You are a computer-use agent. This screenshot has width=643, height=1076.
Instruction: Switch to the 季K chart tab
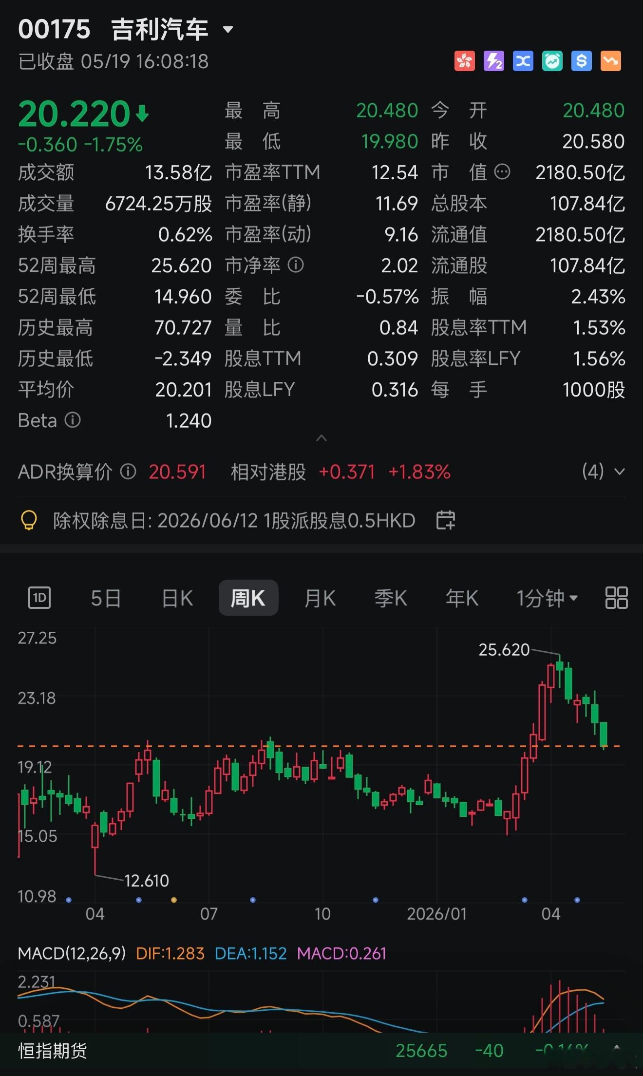[391, 598]
